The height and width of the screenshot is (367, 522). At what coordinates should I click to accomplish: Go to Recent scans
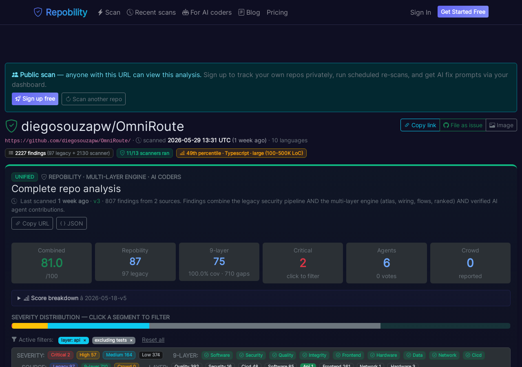point(151,12)
